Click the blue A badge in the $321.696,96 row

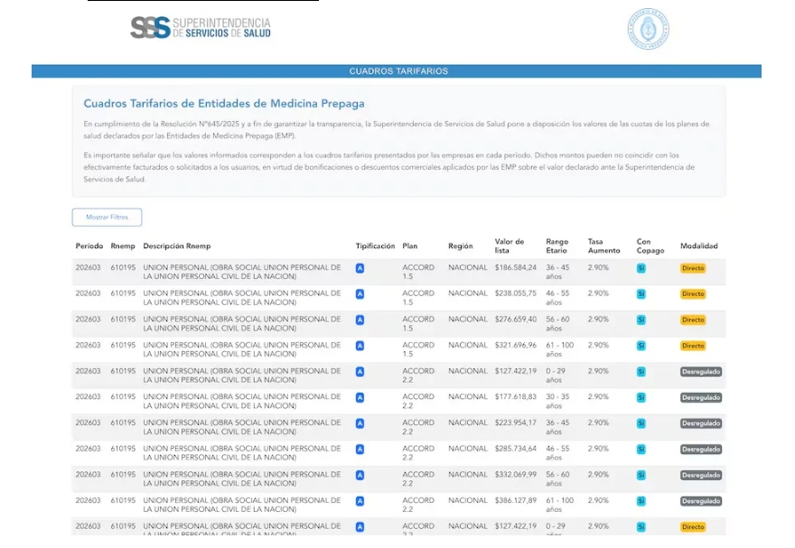pyautogui.click(x=360, y=346)
